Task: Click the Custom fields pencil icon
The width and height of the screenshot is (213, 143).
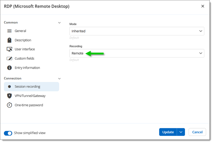Action: click(x=9, y=58)
